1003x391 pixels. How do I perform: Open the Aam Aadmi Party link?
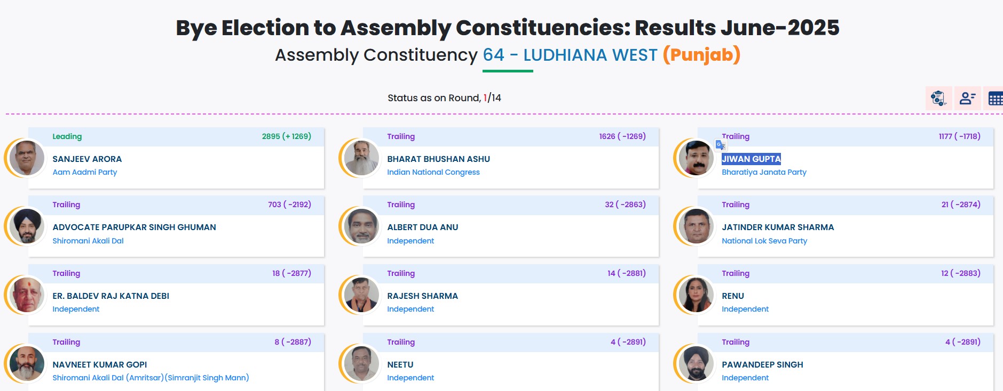point(85,172)
